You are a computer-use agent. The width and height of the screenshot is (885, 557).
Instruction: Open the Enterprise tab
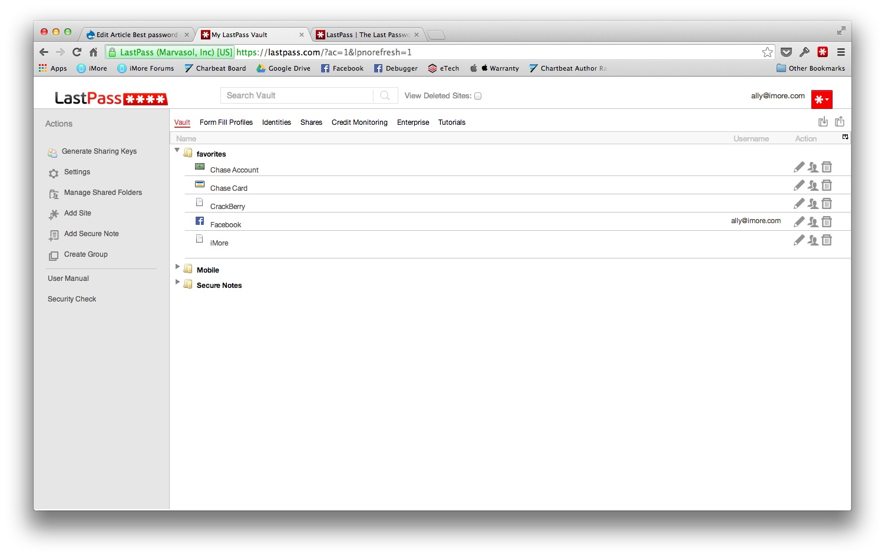click(413, 122)
